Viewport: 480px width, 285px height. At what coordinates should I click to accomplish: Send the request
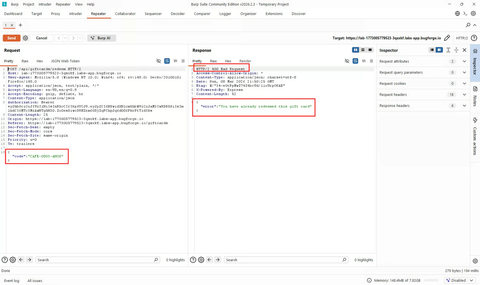12,38
